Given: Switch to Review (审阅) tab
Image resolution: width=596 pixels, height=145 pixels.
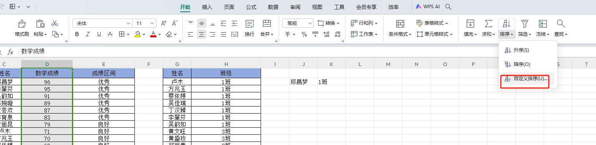Looking at the screenshot, I should [295, 7].
